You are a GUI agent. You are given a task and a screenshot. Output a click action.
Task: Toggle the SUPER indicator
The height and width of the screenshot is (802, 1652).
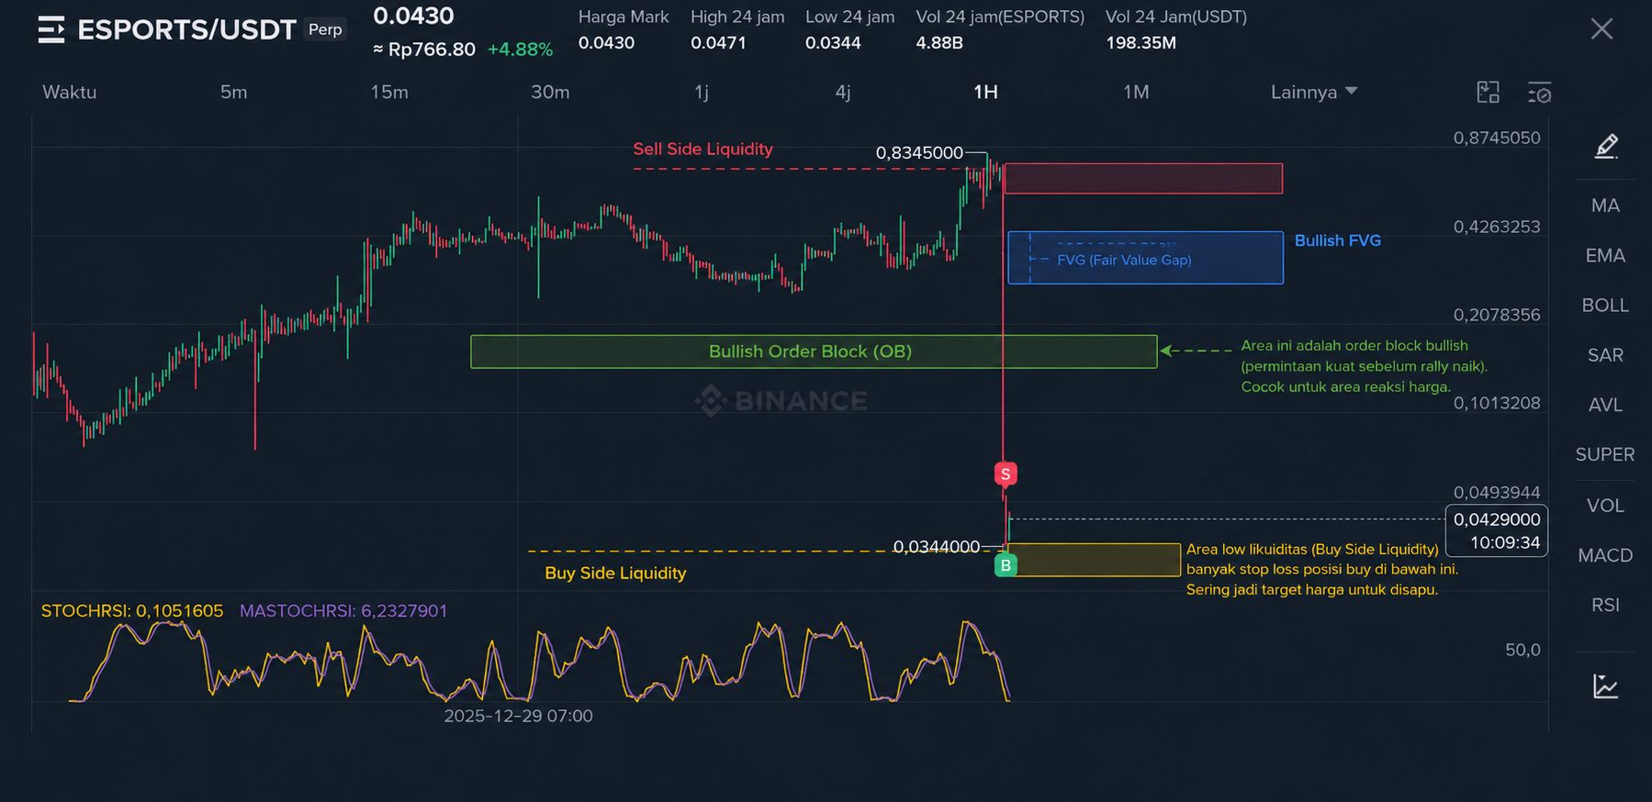click(1605, 454)
